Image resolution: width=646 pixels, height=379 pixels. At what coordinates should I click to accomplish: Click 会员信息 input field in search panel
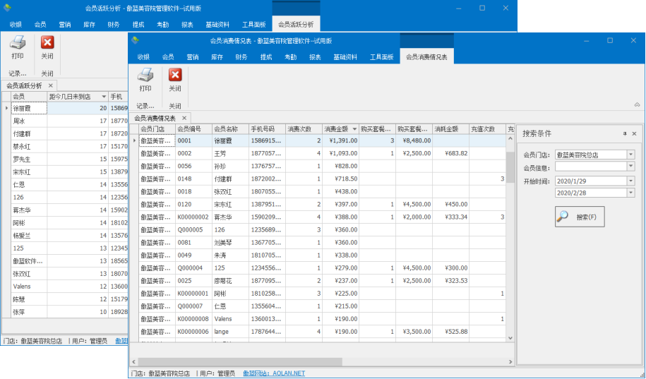591,166
